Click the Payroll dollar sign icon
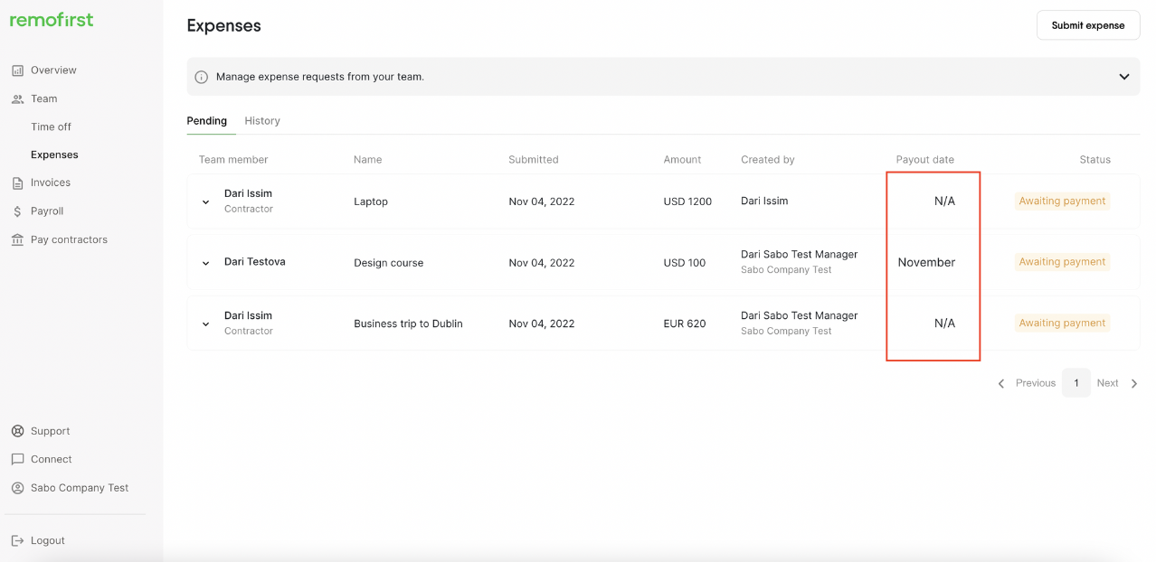1156x562 pixels. point(17,211)
